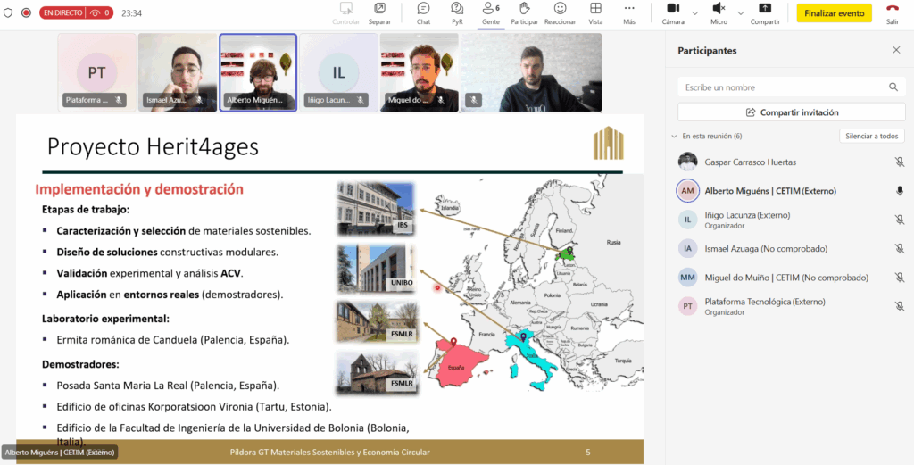Raise hand with Participar icon
This screenshot has height=465, width=914.
click(524, 12)
